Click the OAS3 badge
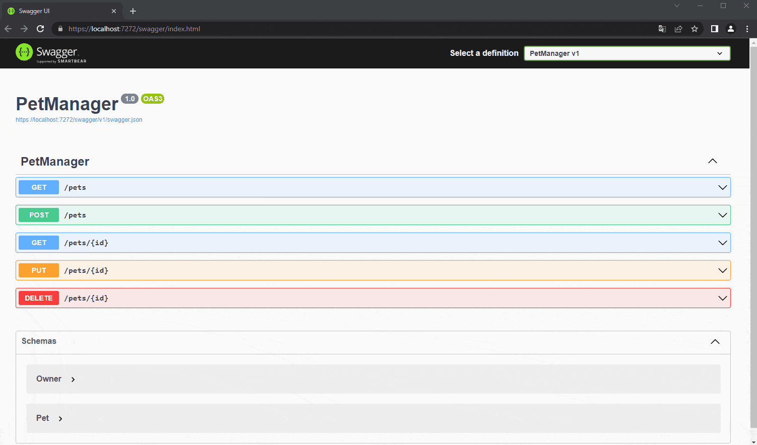757x445 pixels. click(x=153, y=99)
